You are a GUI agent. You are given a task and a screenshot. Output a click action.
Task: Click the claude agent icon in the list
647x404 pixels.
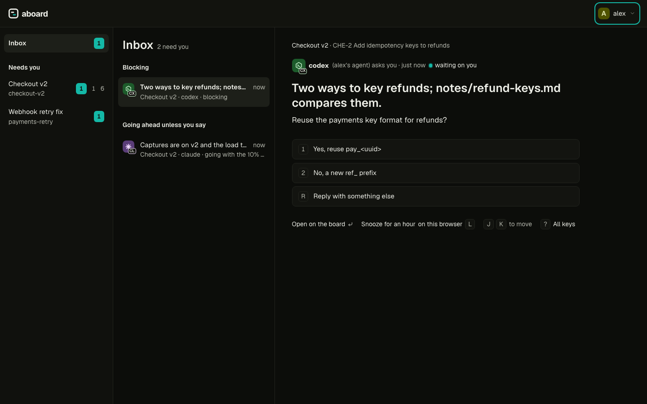pyautogui.click(x=129, y=147)
